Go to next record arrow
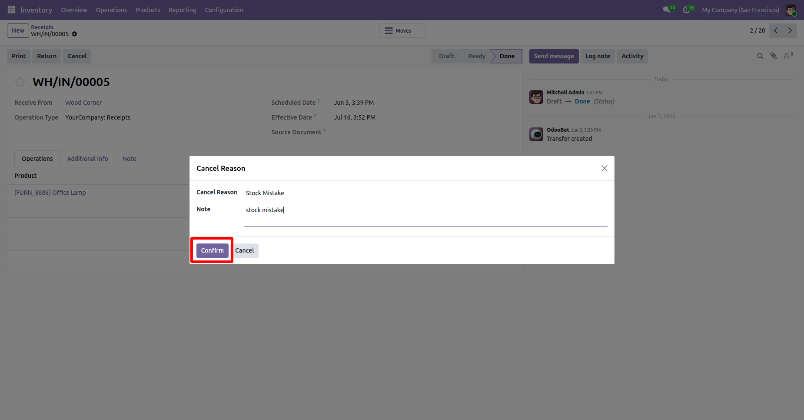The height and width of the screenshot is (420, 804). [790, 30]
